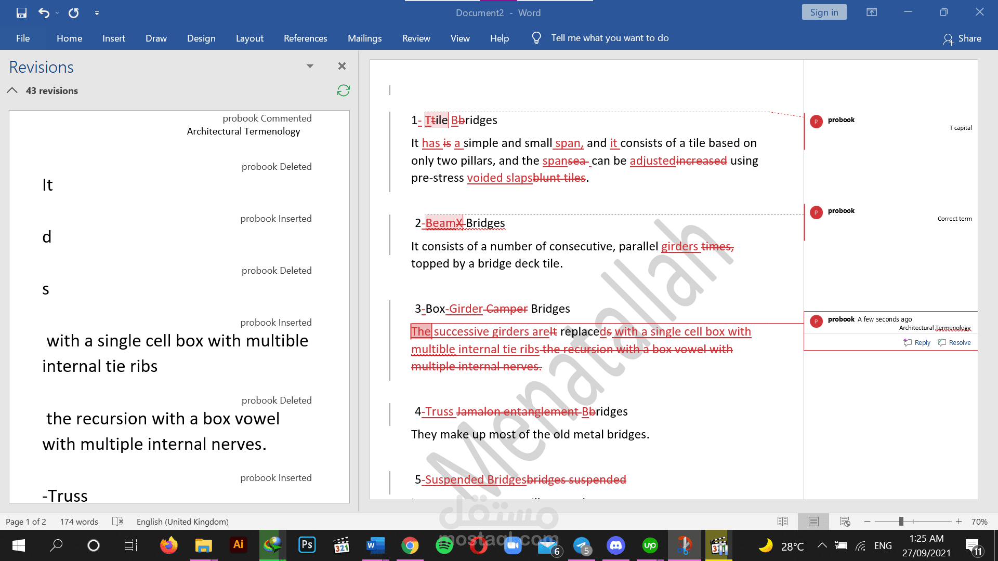Click the Share person icon
998x561 pixels.
tap(948, 39)
